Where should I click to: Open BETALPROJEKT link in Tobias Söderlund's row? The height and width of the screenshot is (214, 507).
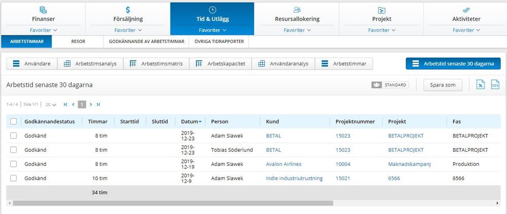(406, 150)
